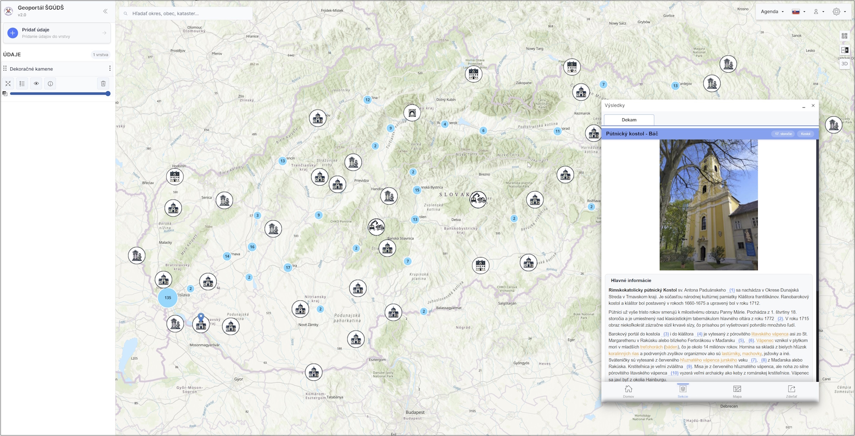The width and height of the screenshot is (855, 436).
Task: Collapse the left sidebar panel
Action: point(105,11)
